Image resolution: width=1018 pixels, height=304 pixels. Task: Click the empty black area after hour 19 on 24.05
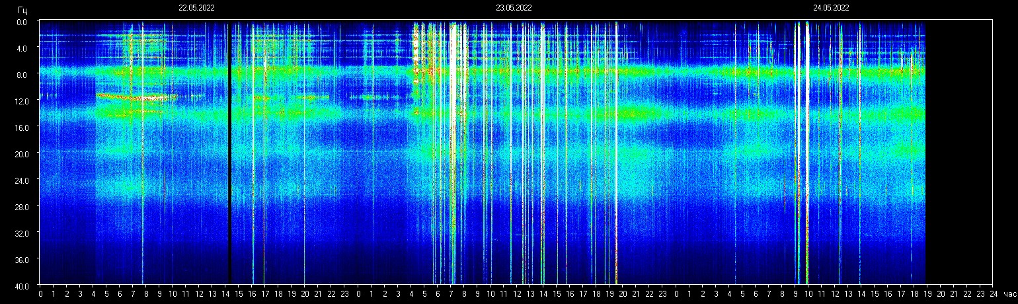coord(959,152)
